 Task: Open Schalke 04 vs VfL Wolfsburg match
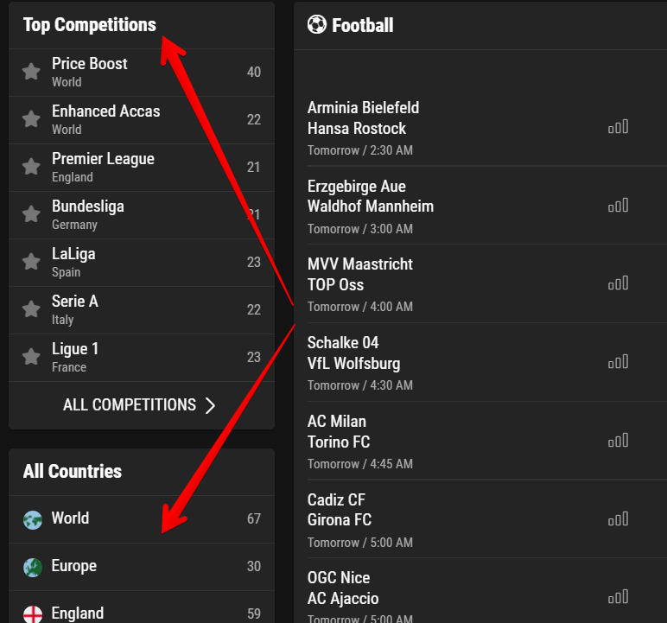tap(487, 363)
